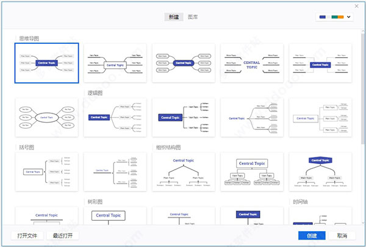Click the 时间轴 section heading
This screenshot has height=247, width=366.
click(x=300, y=202)
